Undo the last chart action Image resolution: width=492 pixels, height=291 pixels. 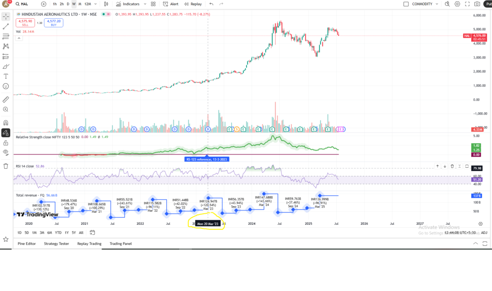(211, 4)
